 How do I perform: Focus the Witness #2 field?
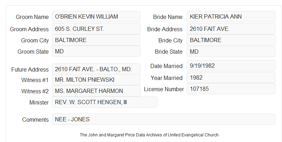pos(96,91)
